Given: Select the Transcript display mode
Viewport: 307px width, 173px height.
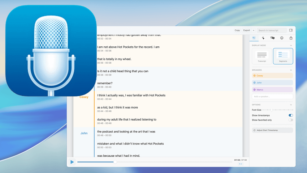Looking at the screenshot, I should (262, 56).
